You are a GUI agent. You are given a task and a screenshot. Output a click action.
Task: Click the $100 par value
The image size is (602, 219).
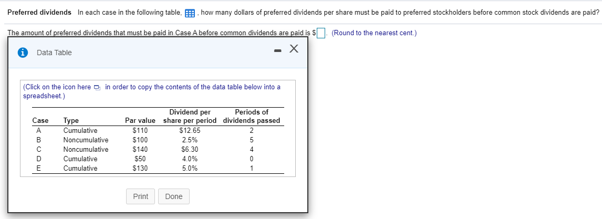(x=140, y=140)
